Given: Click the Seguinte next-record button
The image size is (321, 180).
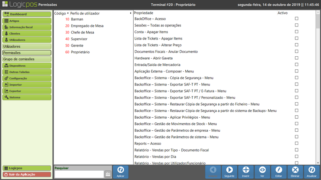Looking at the screenshot, I should coord(229,172).
